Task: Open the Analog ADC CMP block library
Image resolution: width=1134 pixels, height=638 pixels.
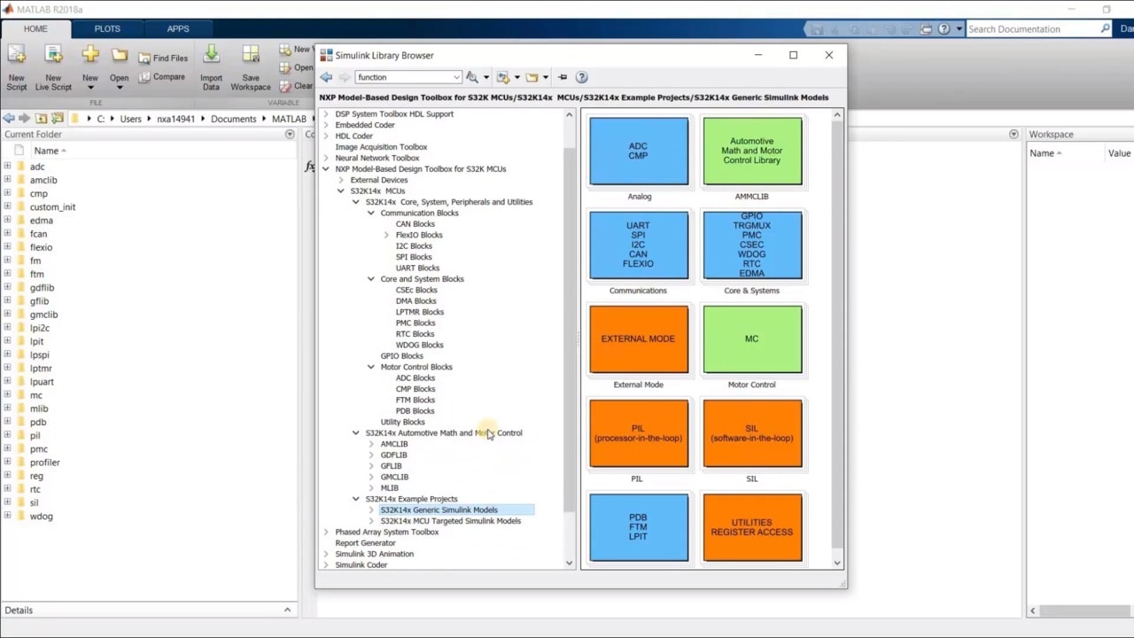Action: pyautogui.click(x=638, y=152)
